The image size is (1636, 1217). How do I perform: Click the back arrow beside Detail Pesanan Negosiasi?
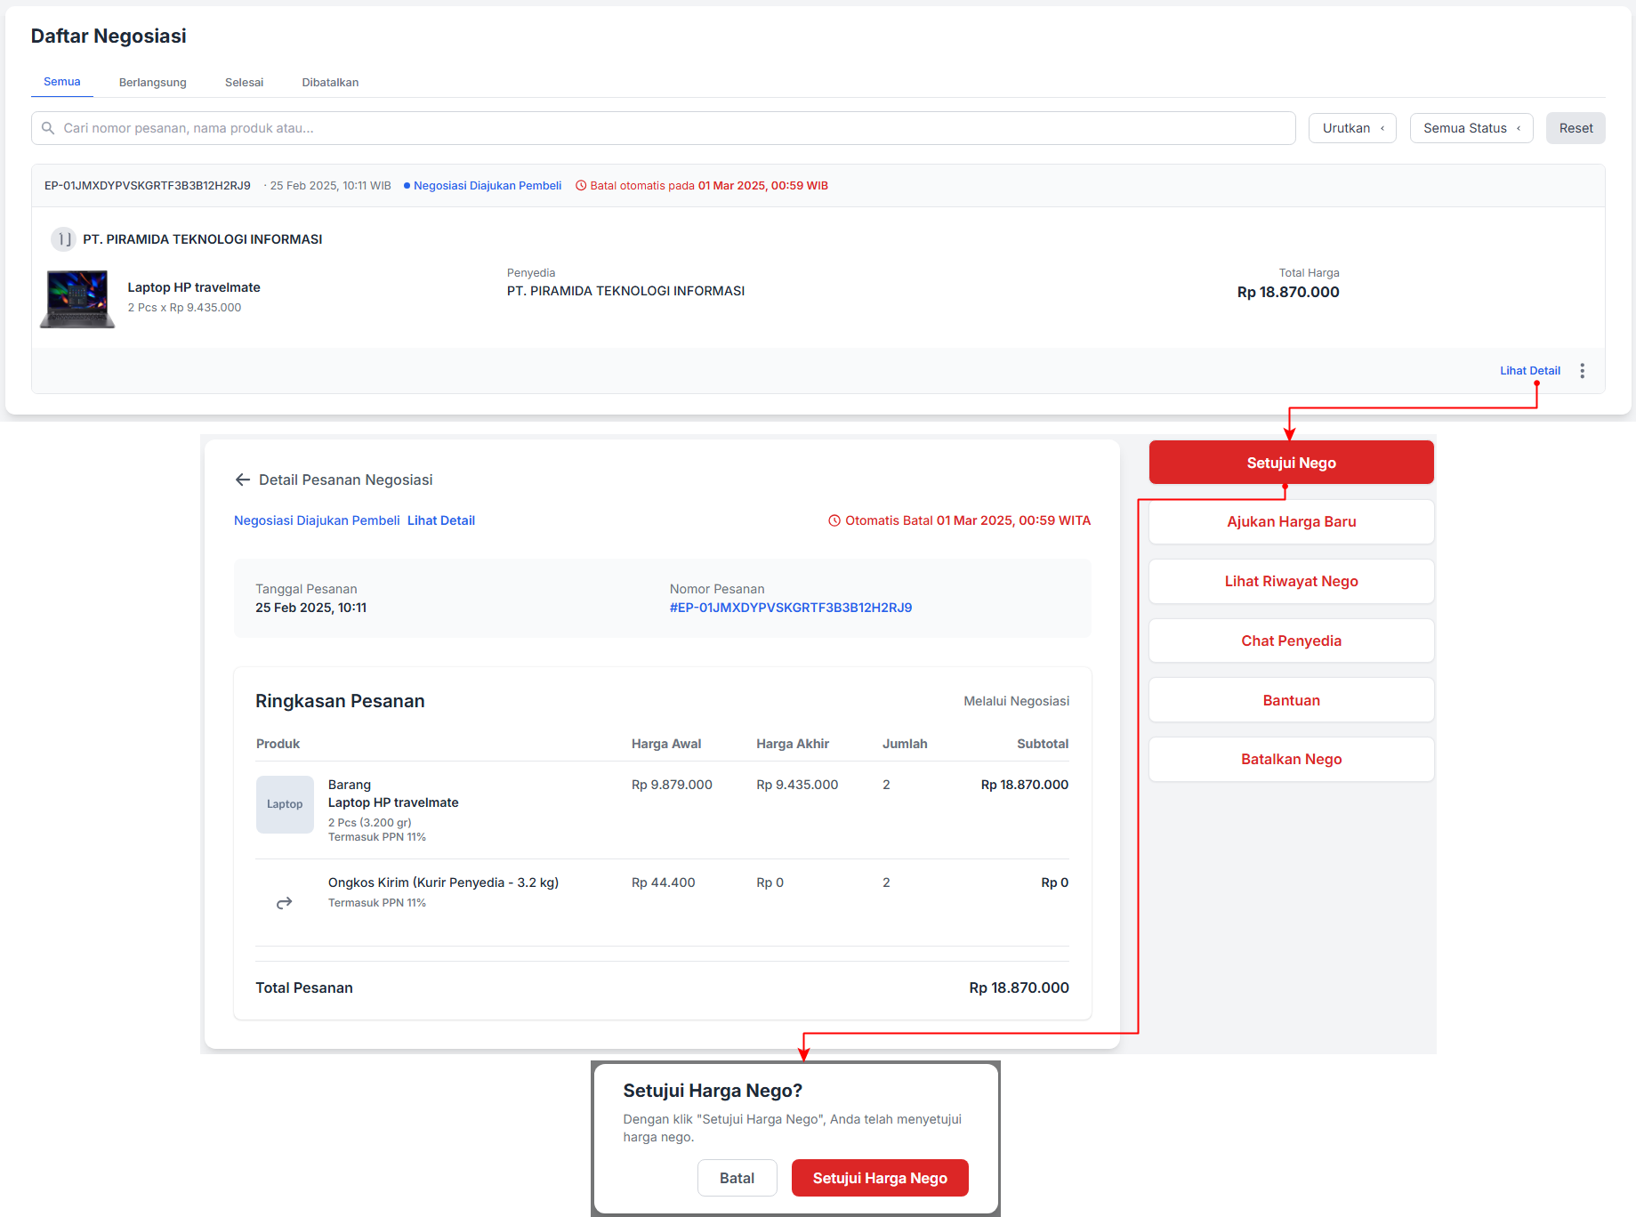[242, 480]
